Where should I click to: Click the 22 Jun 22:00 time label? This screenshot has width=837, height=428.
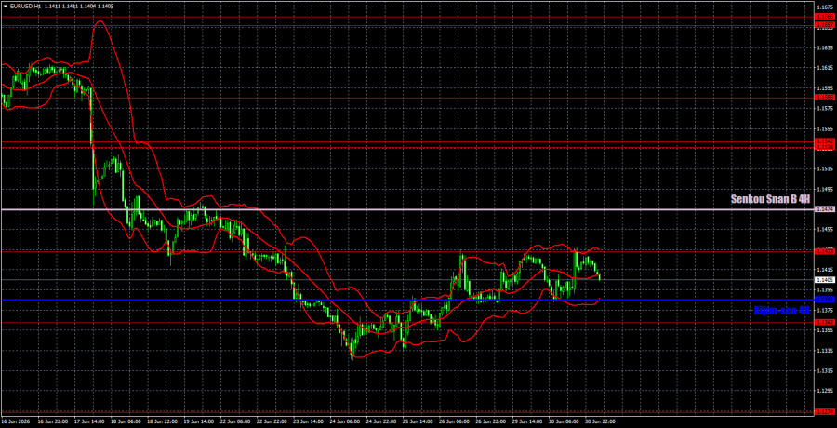click(270, 421)
